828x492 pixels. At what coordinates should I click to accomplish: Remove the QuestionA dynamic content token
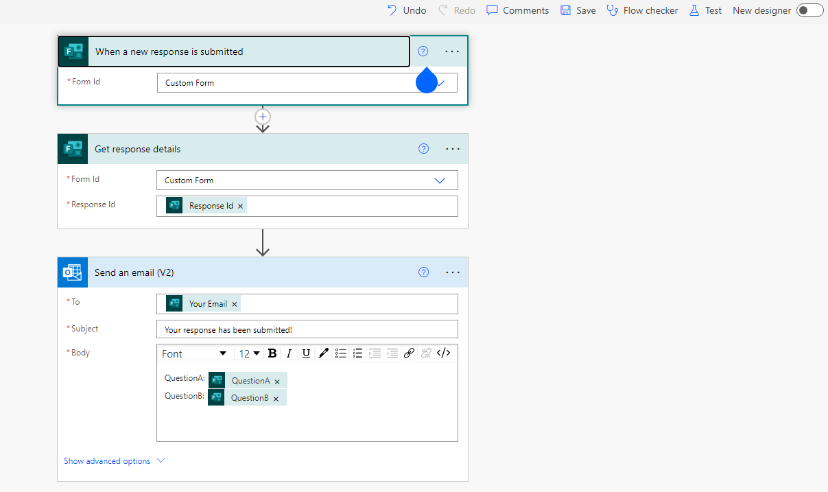[x=277, y=380]
